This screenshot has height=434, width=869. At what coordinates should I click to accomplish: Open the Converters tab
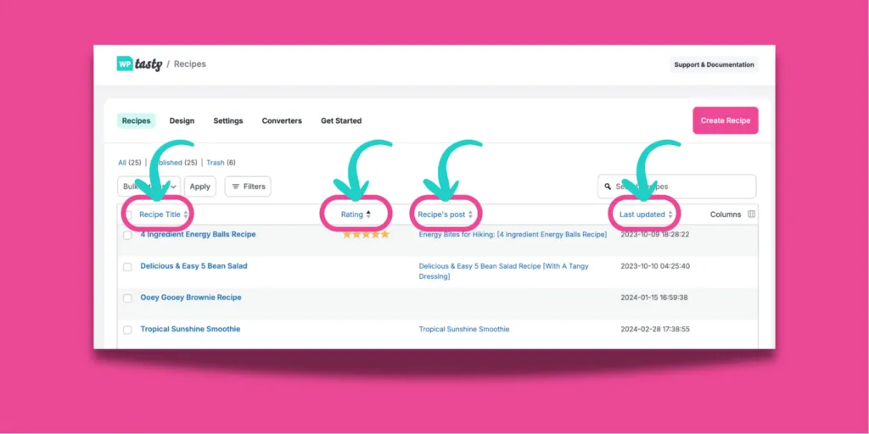(282, 120)
